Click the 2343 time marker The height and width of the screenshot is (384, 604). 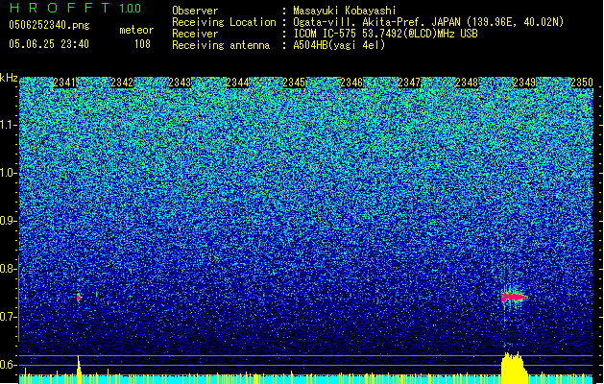tap(180, 83)
